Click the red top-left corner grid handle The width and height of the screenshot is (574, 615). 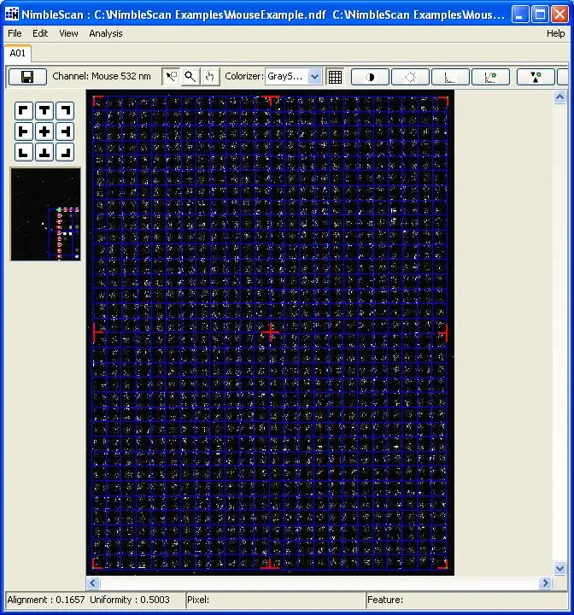[x=97, y=101]
